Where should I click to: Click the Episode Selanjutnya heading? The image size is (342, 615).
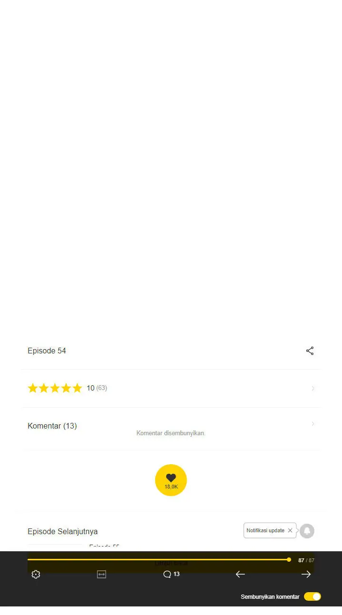click(x=62, y=531)
